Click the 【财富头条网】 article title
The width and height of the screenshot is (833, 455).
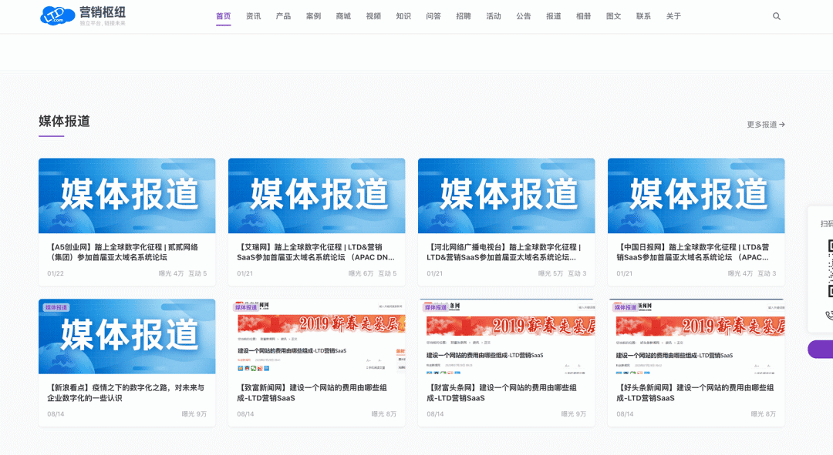(501, 393)
